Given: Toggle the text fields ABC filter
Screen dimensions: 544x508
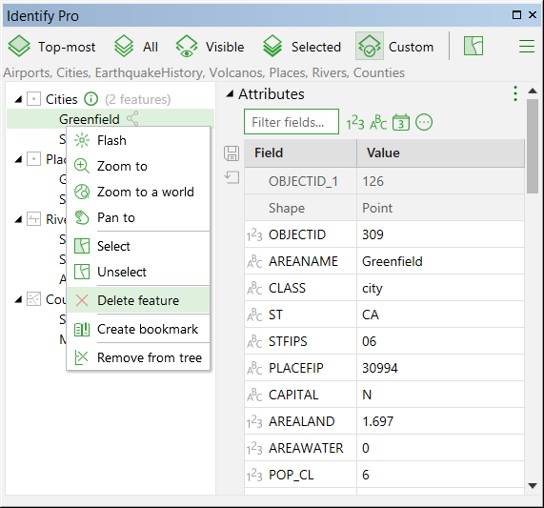Looking at the screenshot, I should pos(378,123).
